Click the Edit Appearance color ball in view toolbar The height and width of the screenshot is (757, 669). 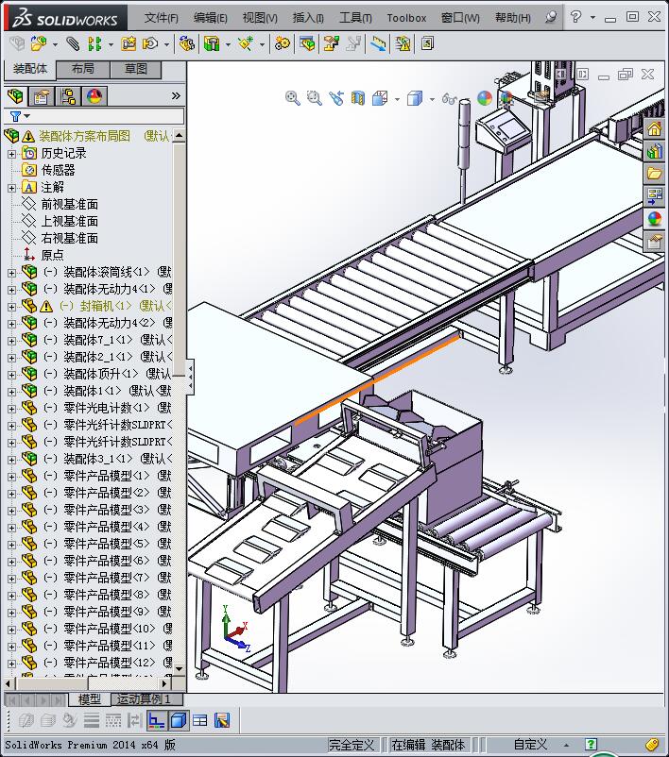coord(485,98)
